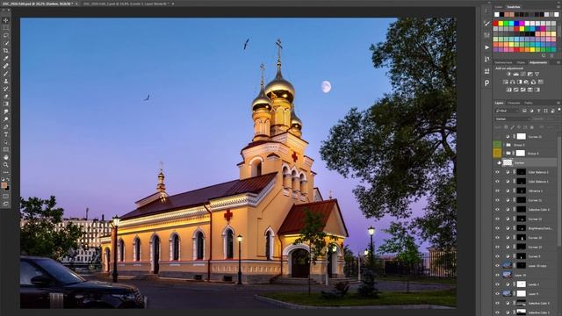This screenshot has width=562, height=316.
Task: Expand the Group 4 layer folder
Action: click(503, 154)
